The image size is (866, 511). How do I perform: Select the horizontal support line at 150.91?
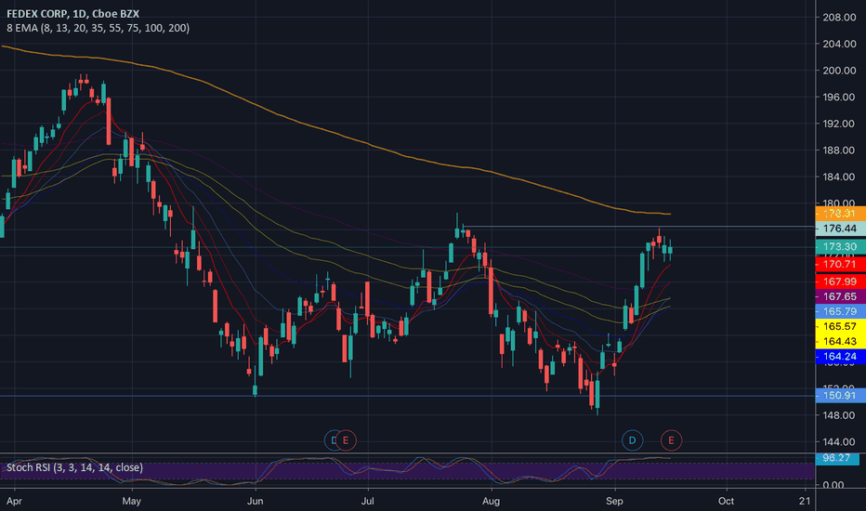pyautogui.click(x=408, y=396)
